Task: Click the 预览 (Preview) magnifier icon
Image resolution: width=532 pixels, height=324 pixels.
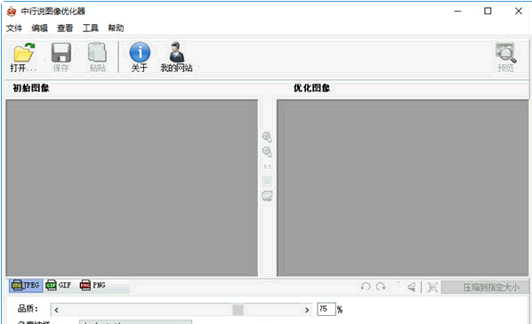Action: [x=505, y=53]
